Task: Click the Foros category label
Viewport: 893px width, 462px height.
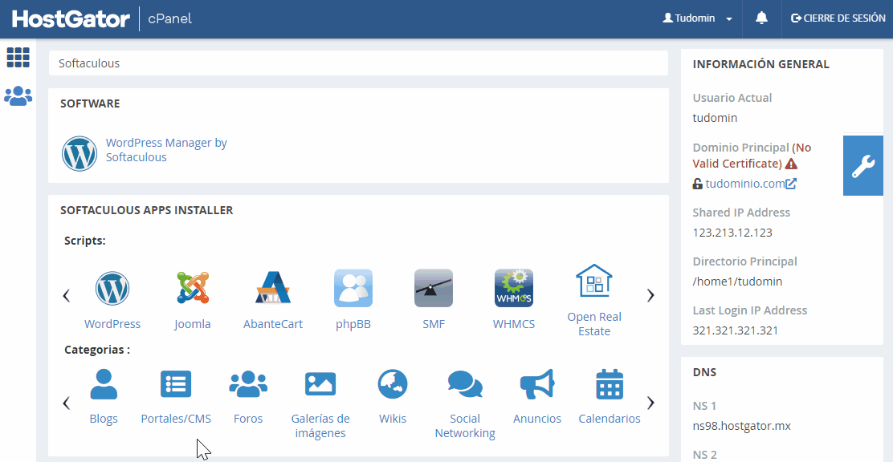Action: coord(248,419)
